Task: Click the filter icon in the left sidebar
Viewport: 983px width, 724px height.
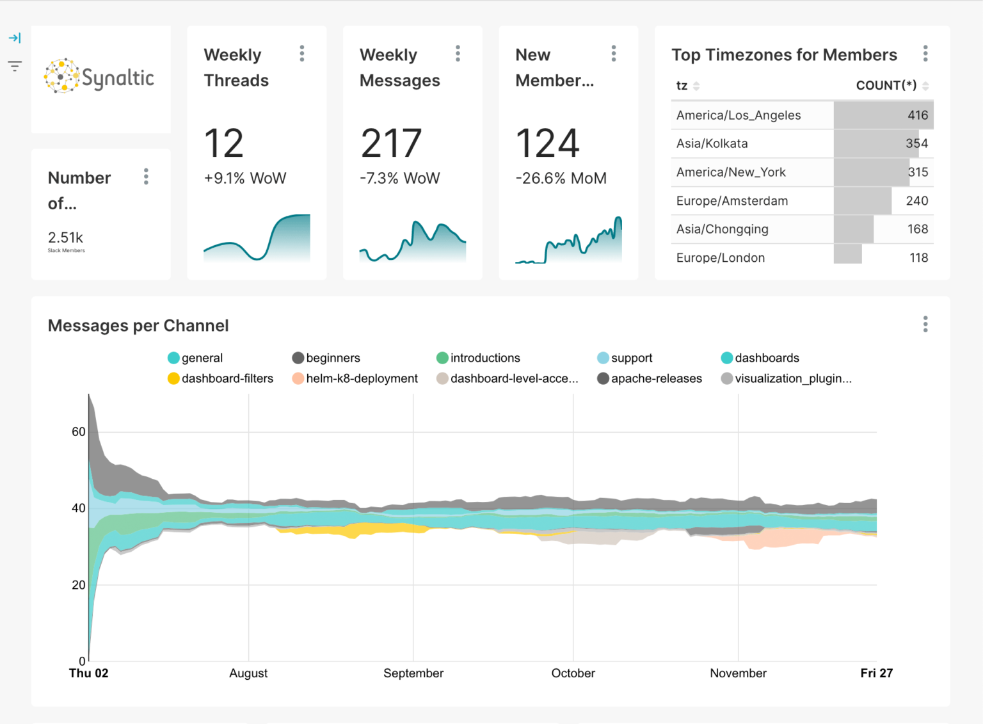Action: pyautogui.click(x=14, y=65)
